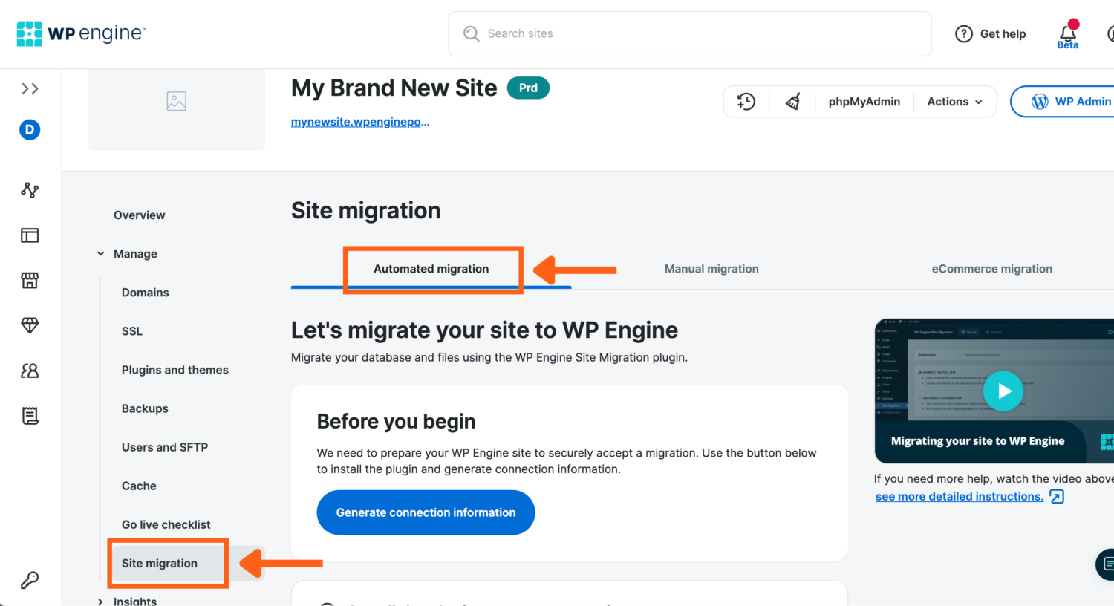Select the store icon in the sidebar
1114x606 pixels.
pyautogui.click(x=30, y=280)
